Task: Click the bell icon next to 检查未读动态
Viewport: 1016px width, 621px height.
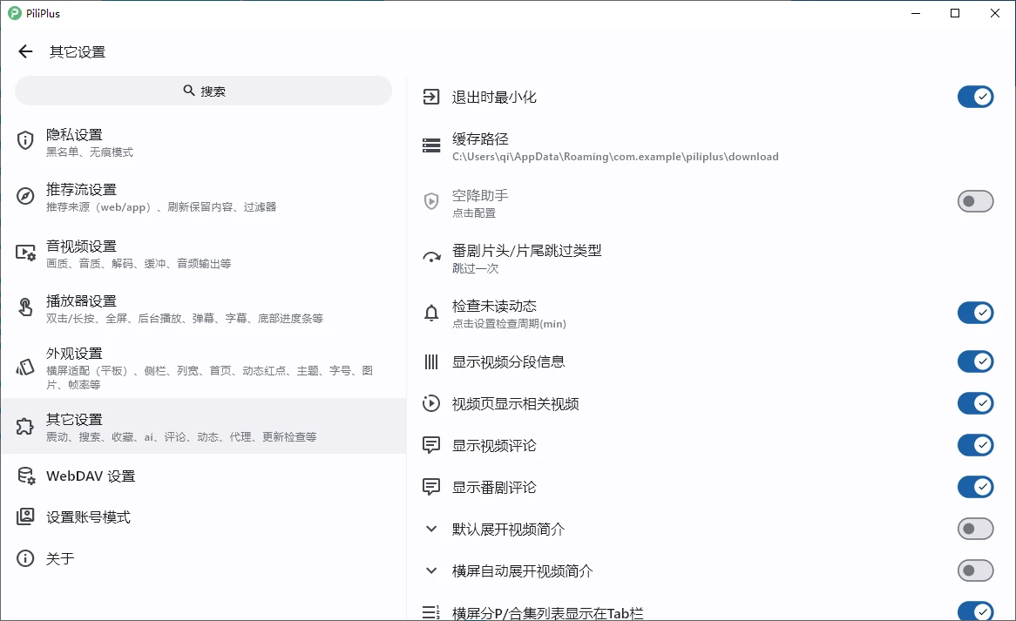Action: tap(430, 313)
